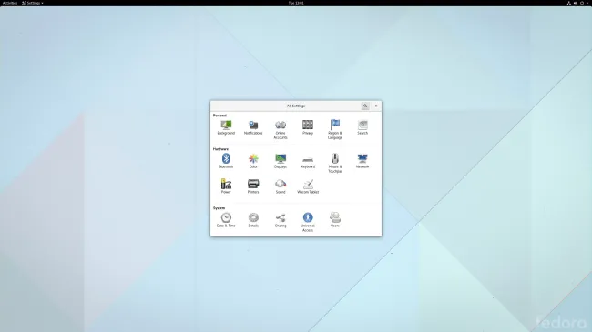
Task: Open the Power settings panel
Action: click(226, 186)
